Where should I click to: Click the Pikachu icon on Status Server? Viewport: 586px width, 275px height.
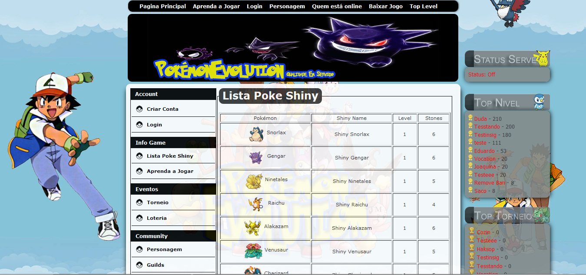click(543, 58)
